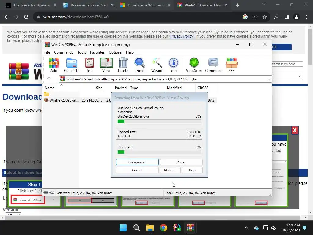Run the Test archive tool
The width and height of the screenshot is (313, 235).
tap(89, 65)
